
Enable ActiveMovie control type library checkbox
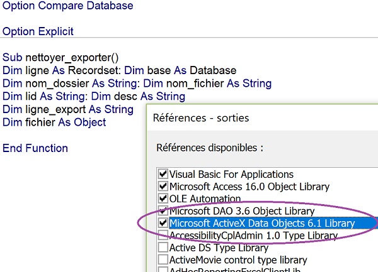coord(163,259)
